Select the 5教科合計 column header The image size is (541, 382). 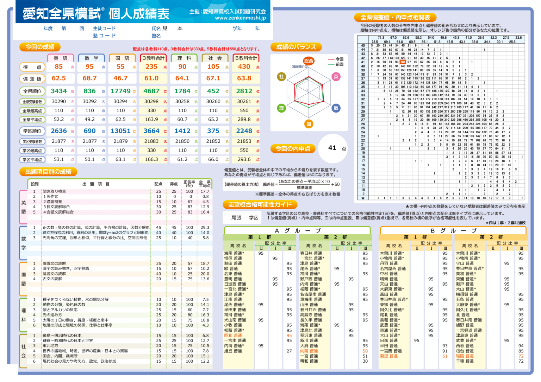tap(246, 58)
